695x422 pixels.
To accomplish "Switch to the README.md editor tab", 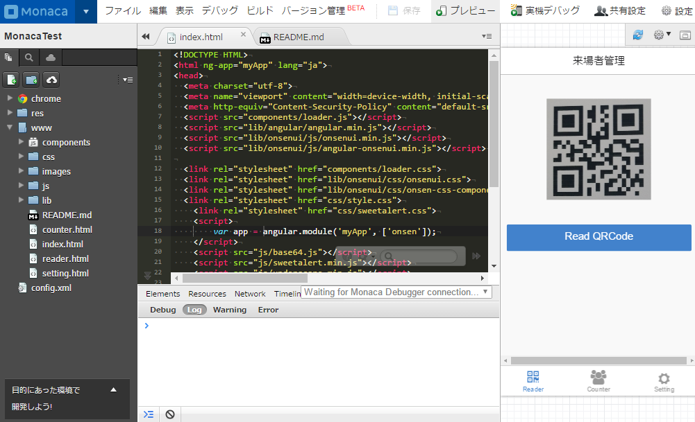I will [x=298, y=37].
